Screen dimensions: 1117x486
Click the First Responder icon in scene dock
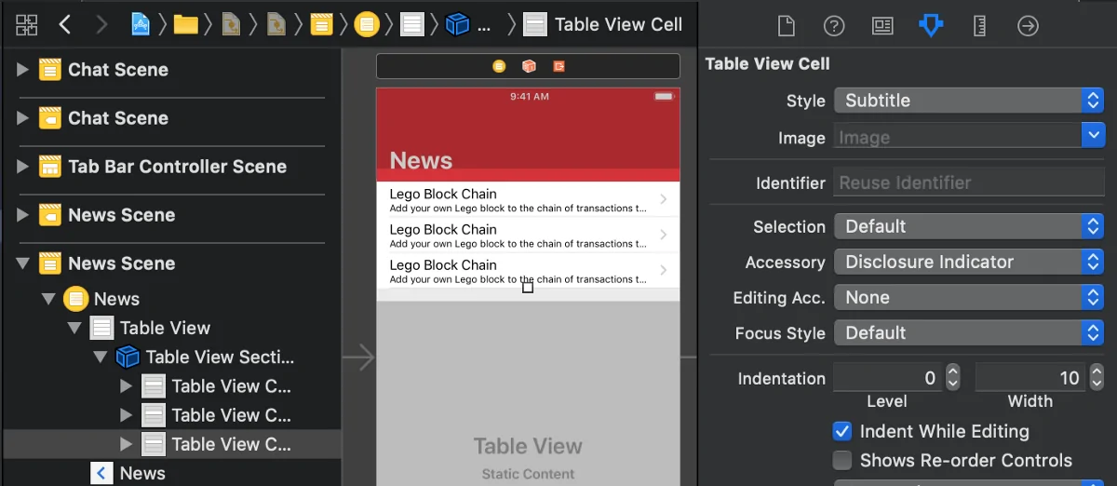529,66
